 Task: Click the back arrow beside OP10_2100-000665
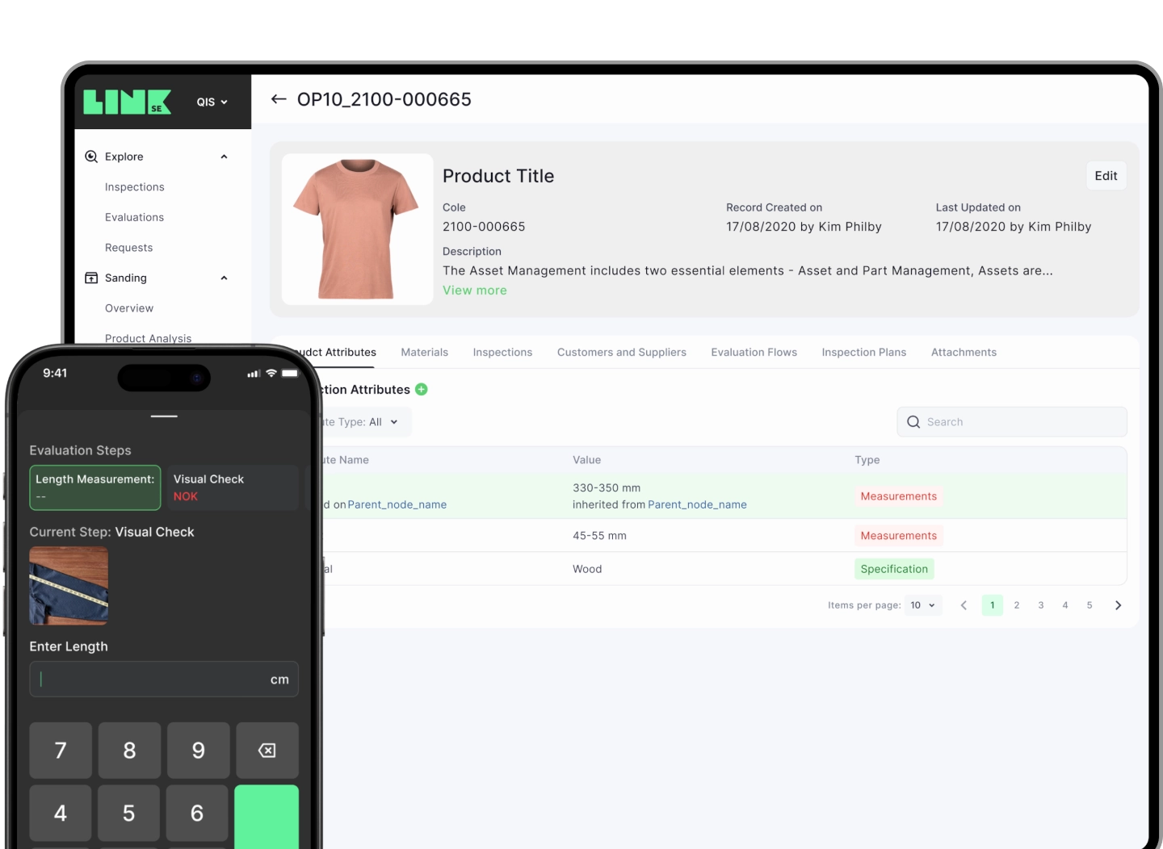click(x=278, y=98)
